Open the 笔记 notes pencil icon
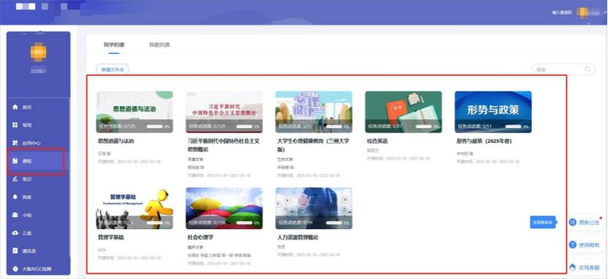Screen dimensions: 608x279 pyautogui.click(x=15, y=179)
